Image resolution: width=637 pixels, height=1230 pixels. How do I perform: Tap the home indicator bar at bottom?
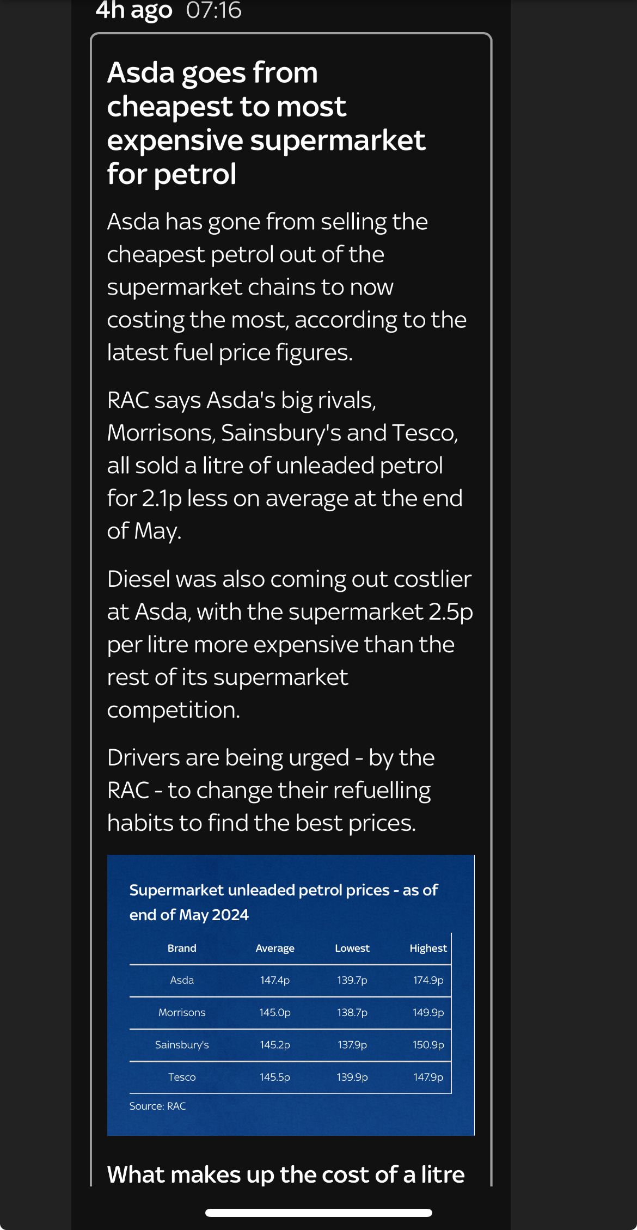(x=318, y=1213)
